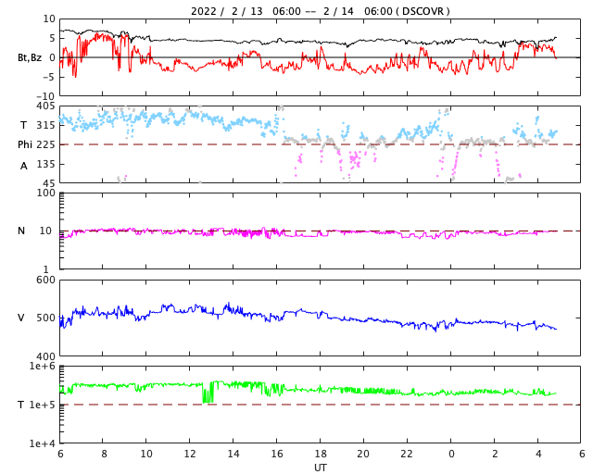Viewport: 593px width, 474px height.
Task: Click the '18' hour tick label
Action: [321, 454]
